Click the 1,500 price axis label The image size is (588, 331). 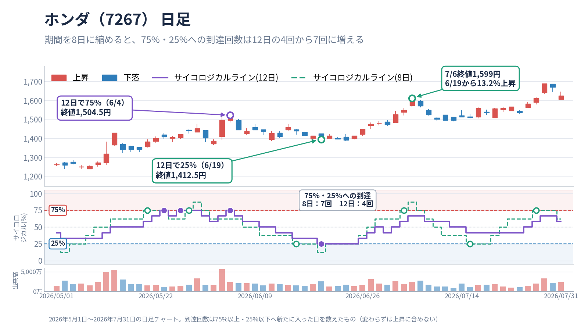point(33,120)
